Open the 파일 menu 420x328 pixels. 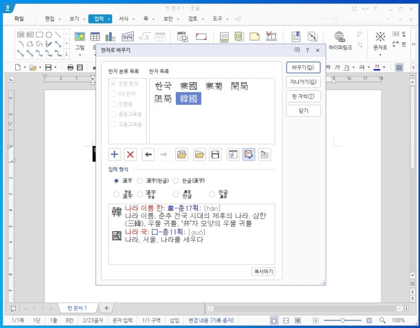19,19
